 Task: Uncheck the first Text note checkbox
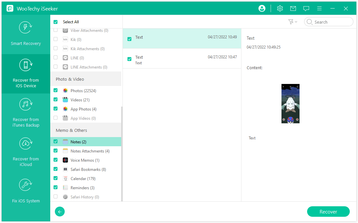(x=129, y=39)
